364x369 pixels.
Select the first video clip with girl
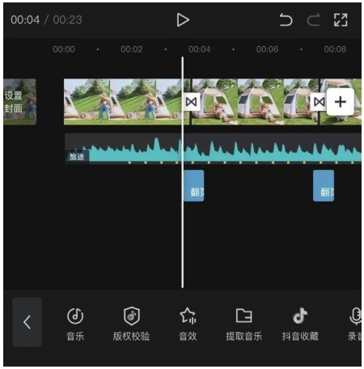click(x=127, y=102)
